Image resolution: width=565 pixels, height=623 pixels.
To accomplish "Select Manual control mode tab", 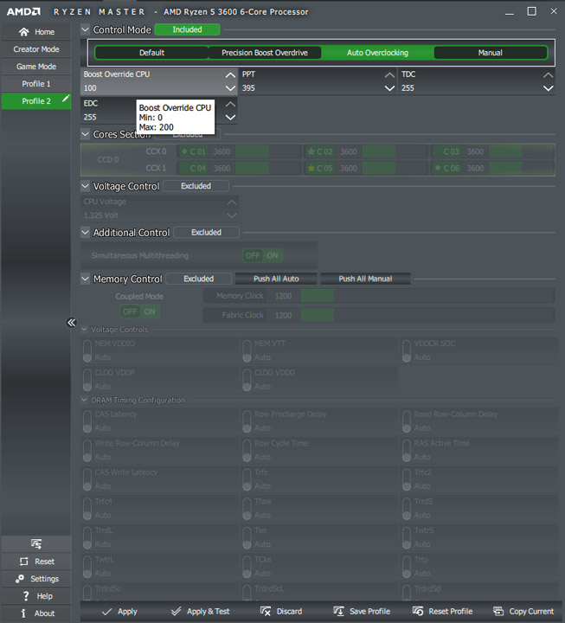I will [491, 53].
